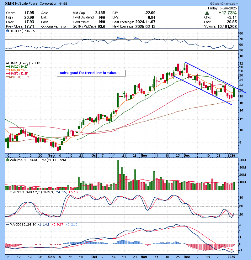Click the Open 17.95 value
This screenshot has width=251, height=260.
(29, 13)
